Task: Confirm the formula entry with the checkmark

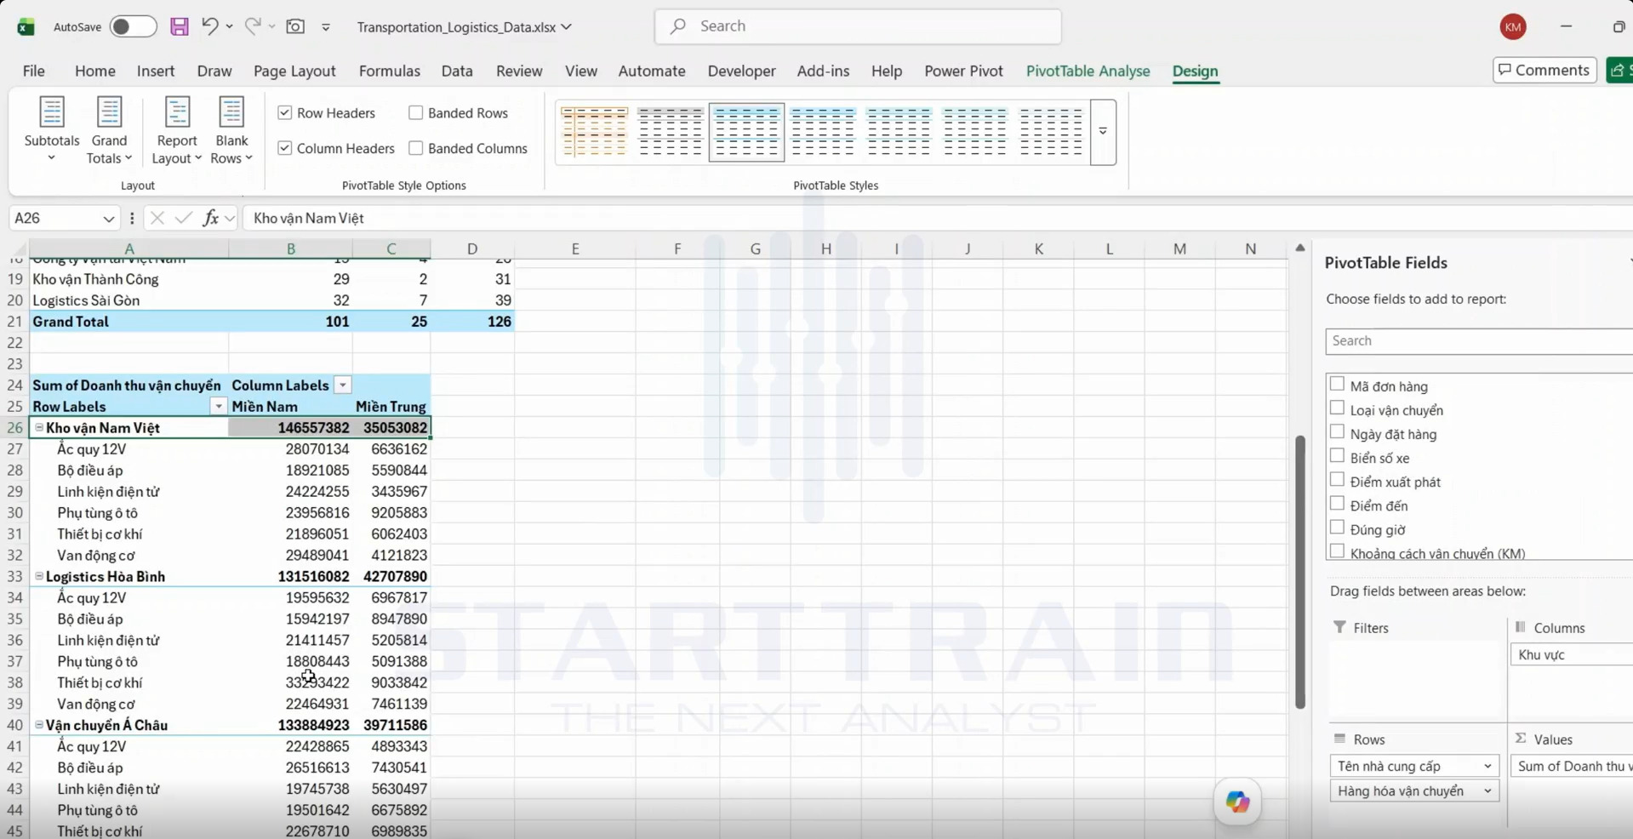Action: 183,218
